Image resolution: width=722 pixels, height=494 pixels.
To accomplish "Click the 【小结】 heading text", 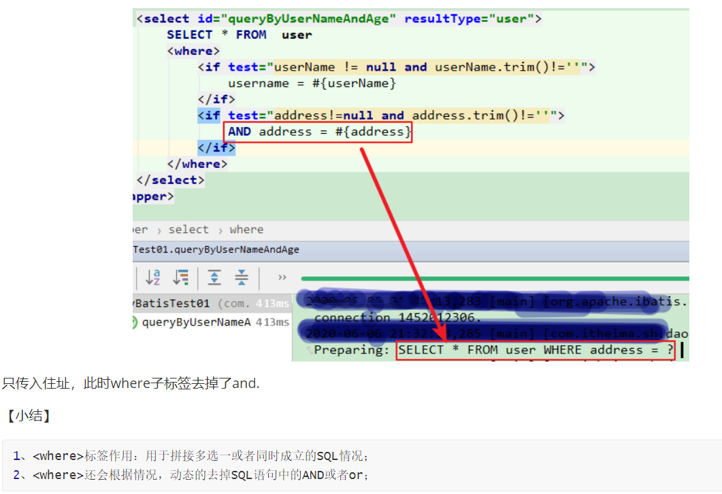I will point(29,416).
